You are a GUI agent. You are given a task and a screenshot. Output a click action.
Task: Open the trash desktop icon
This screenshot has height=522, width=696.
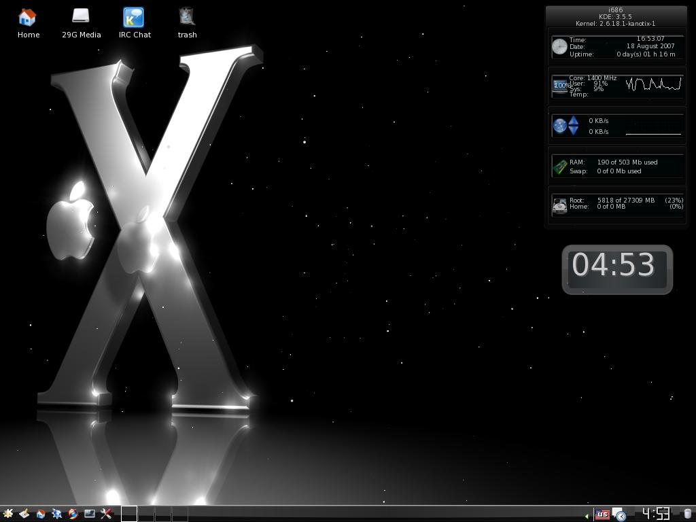pyautogui.click(x=188, y=24)
